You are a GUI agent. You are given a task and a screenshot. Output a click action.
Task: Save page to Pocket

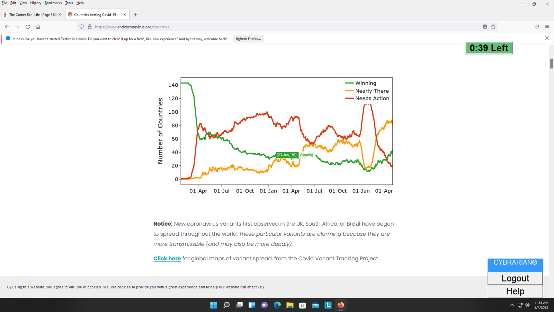(537, 27)
